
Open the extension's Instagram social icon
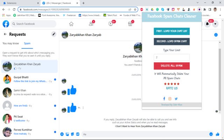tap(170, 99)
